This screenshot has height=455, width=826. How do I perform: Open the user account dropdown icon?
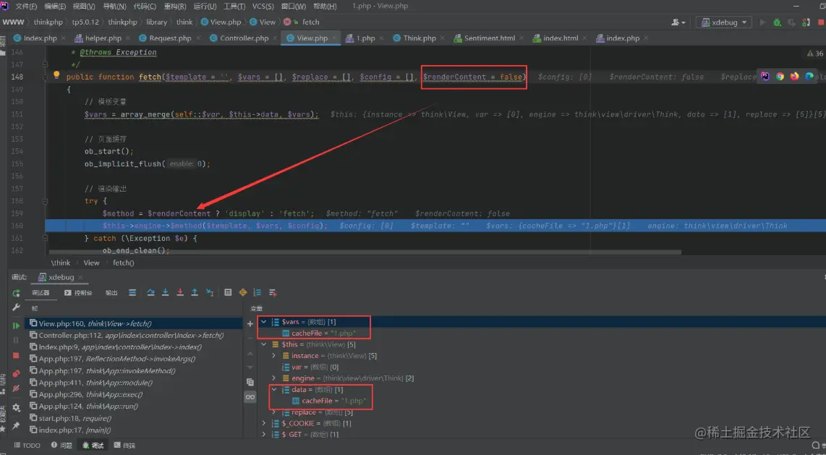point(678,22)
